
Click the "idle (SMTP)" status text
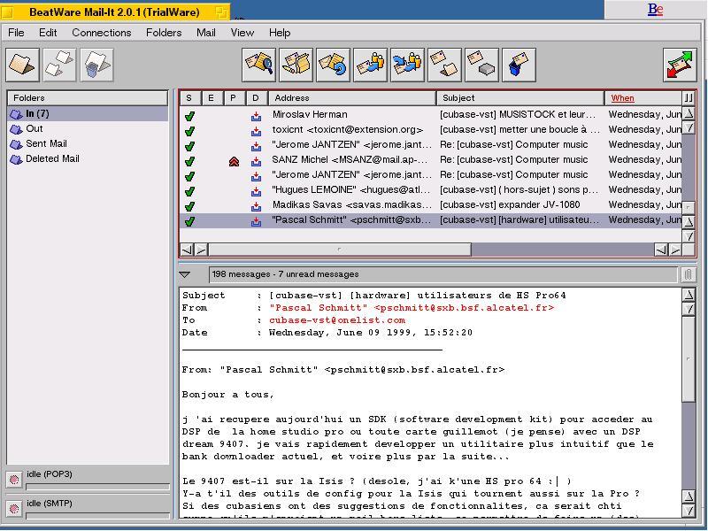(50, 504)
